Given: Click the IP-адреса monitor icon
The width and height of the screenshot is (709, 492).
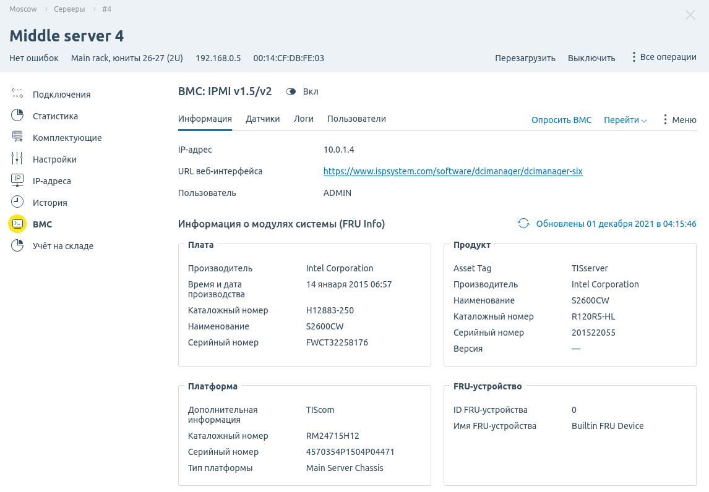Looking at the screenshot, I should click(x=17, y=180).
